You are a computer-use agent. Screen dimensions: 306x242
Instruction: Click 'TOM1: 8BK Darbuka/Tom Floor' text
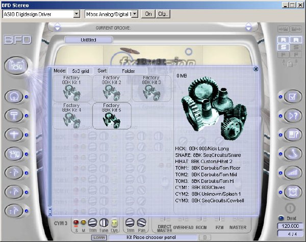(208, 168)
